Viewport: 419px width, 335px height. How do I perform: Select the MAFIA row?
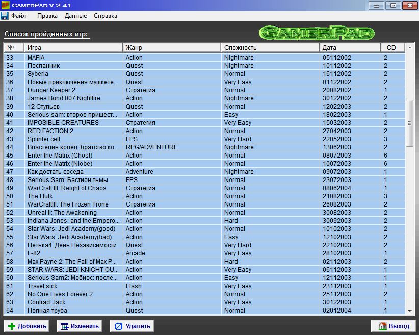(x=205, y=58)
